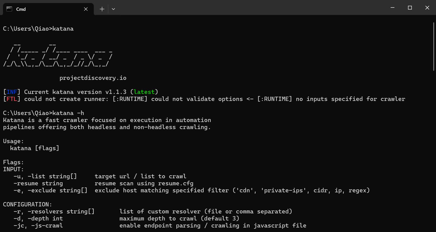436x232 pixels.
Task: Click the projectdiscovery.io text
Action: point(93,78)
